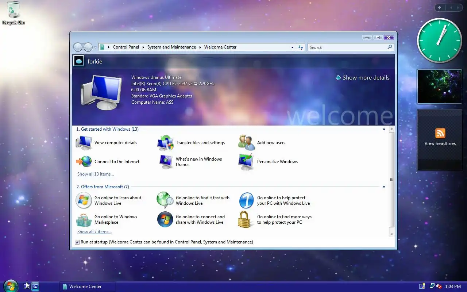Open 'learn about Windows Live' flag icon
This screenshot has width=467, height=292.
tap(84, 200)
